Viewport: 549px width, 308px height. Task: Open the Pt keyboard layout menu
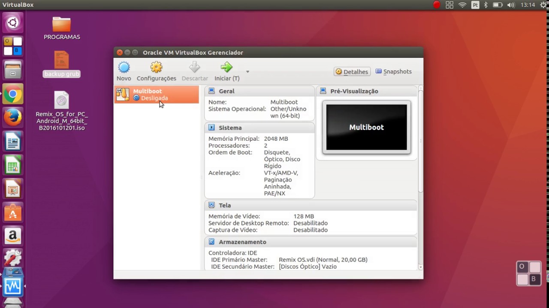475,5
